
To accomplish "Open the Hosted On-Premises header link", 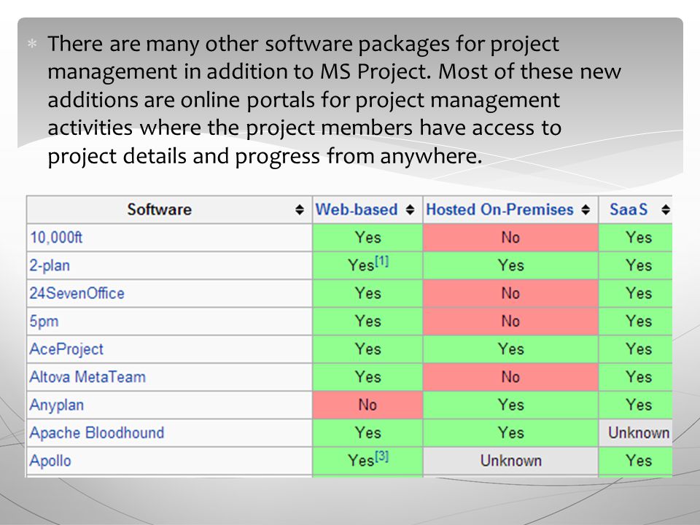I will point(499,209).
